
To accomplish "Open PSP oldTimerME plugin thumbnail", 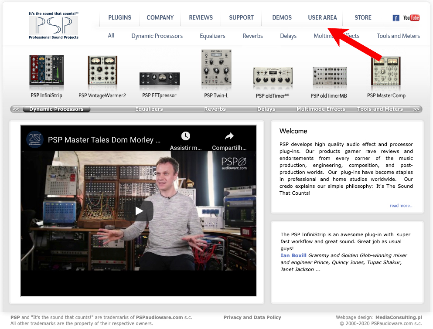I will pyautogui.click(x=273, y=76).
